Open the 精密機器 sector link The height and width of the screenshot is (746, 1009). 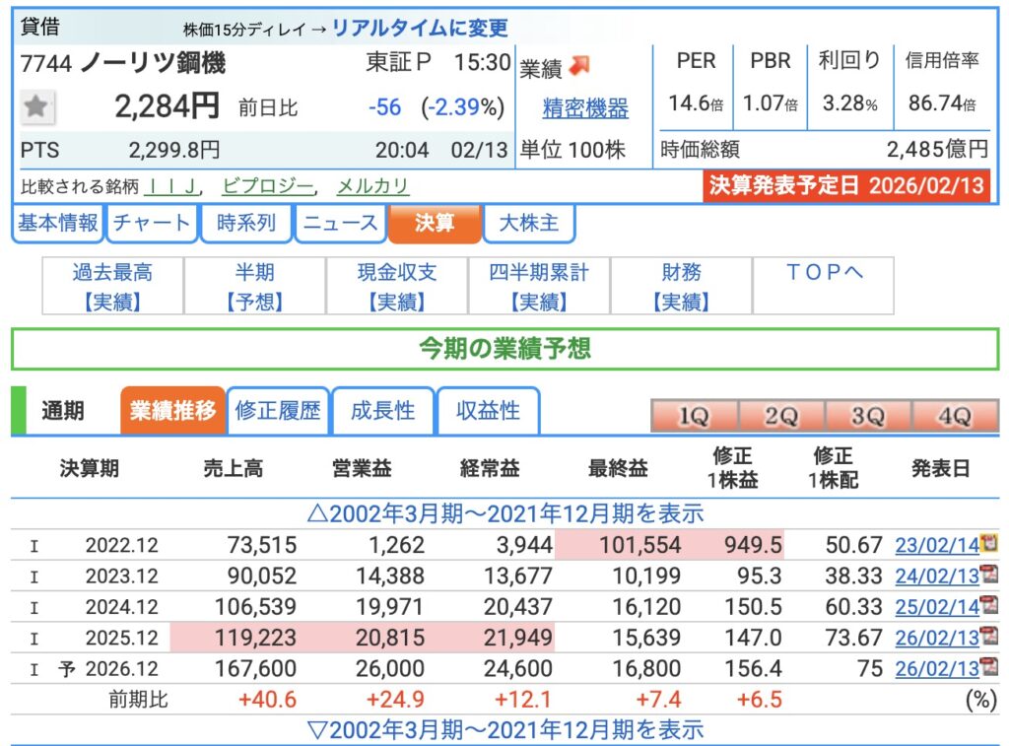tap(585, 107)
